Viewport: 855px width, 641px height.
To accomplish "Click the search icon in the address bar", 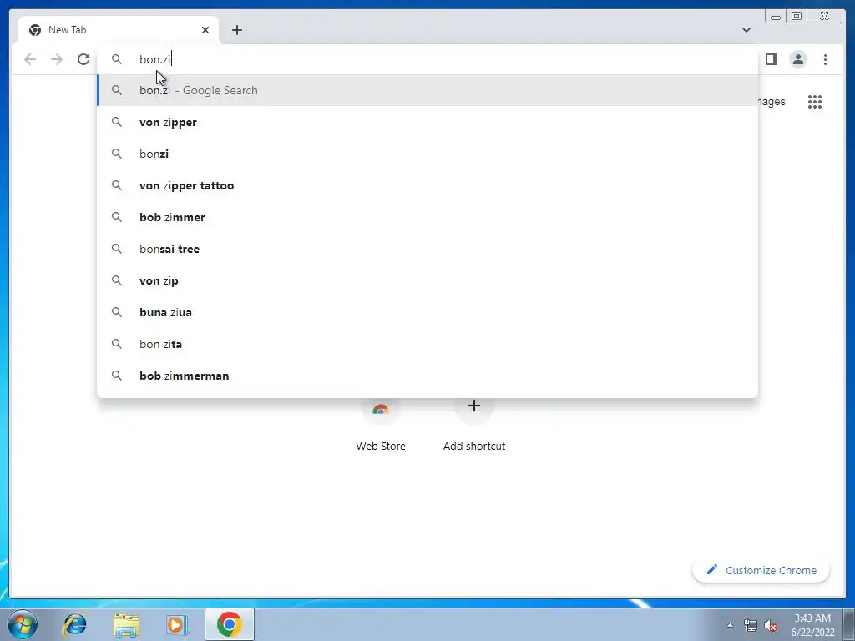I will tap(117, 59).
